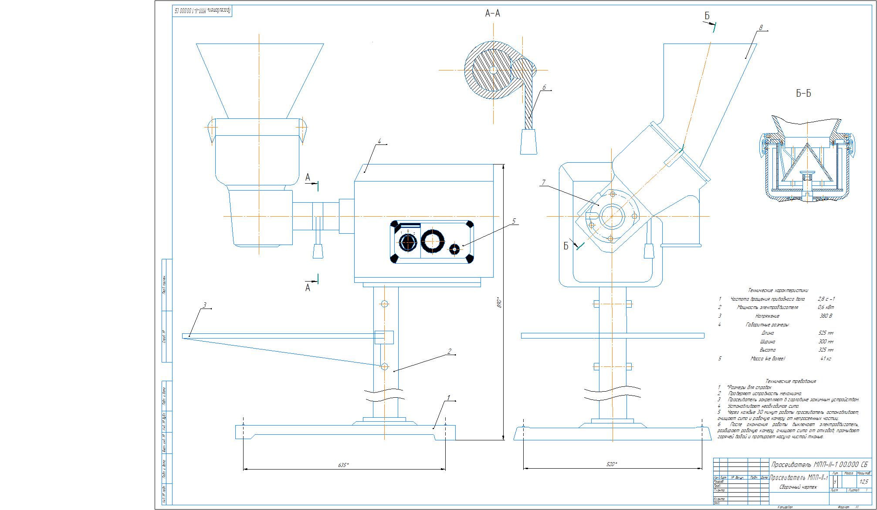Click position callout number 8
The image size is (877, 510).
[x=761, y=28]
